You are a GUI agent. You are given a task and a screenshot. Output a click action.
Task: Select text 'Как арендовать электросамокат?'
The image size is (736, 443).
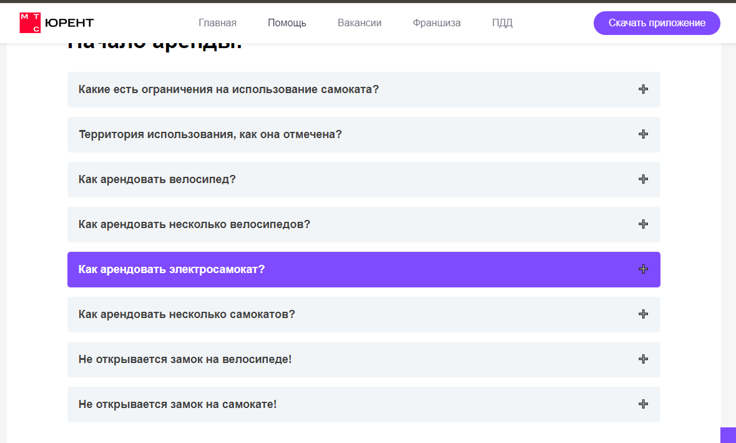pyautogui.click(x=172, y=269)
